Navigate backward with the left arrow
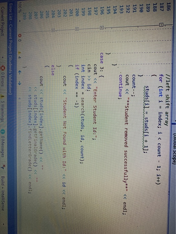Screen dimensions: 176x234 (19, 73)
